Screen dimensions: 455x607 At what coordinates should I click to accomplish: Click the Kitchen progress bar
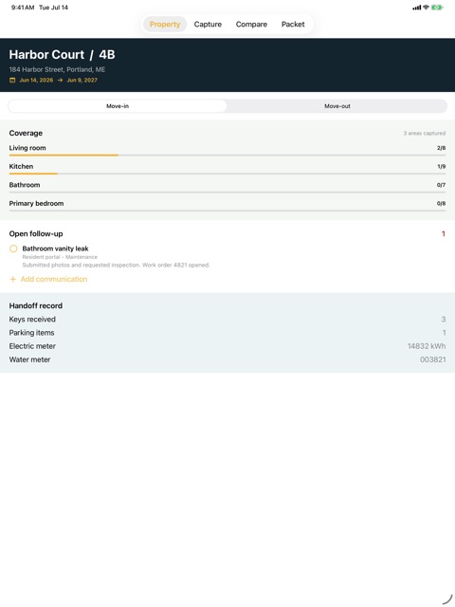point(227,174)
